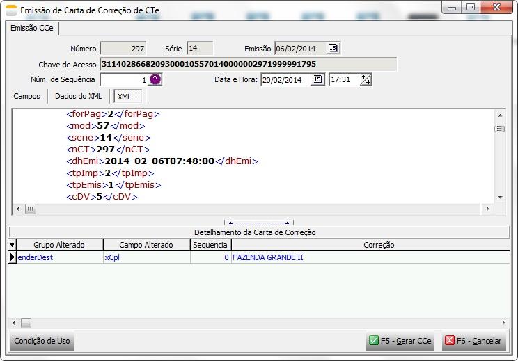The height and width of the screenshot is (361, 518).
Task: Click the mod 57 XML line
Action: (x=105, y=126)
